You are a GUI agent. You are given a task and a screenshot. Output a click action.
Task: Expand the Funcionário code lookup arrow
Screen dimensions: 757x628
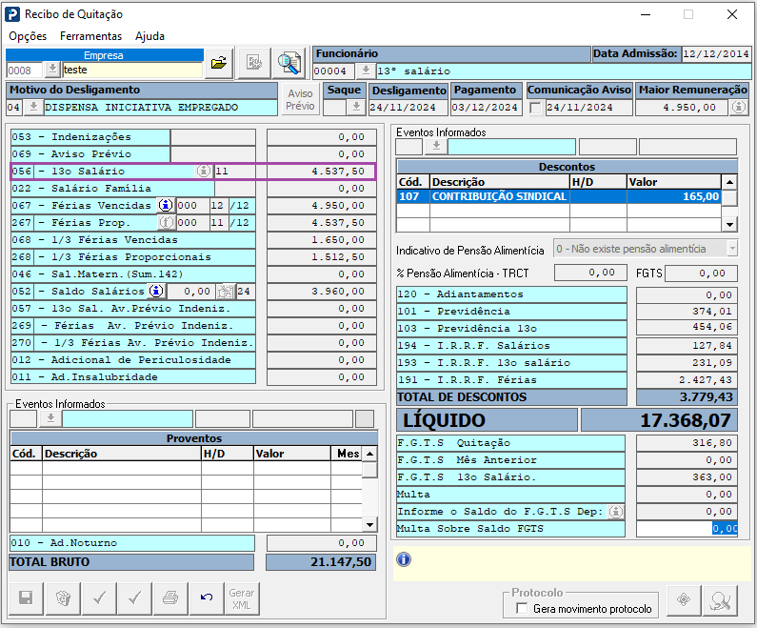coord(366,71)
